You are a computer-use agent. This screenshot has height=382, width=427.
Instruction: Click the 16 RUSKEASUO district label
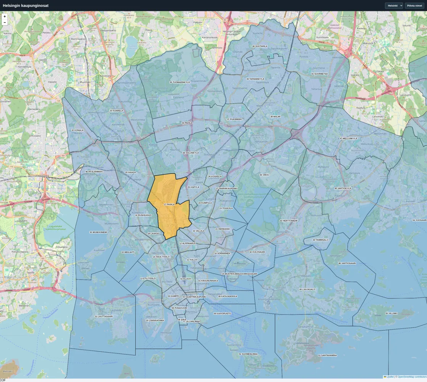pyautogui.click(x=143, y=215)
